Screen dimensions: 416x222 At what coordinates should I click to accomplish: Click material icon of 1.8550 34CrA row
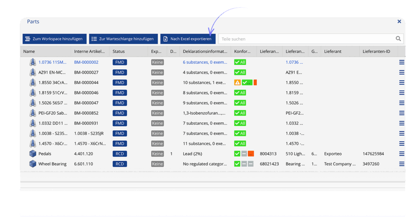(x=32, y=83)
